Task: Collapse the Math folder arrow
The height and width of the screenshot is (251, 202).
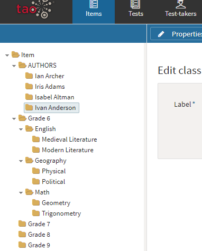Action: tap(21, 193)
